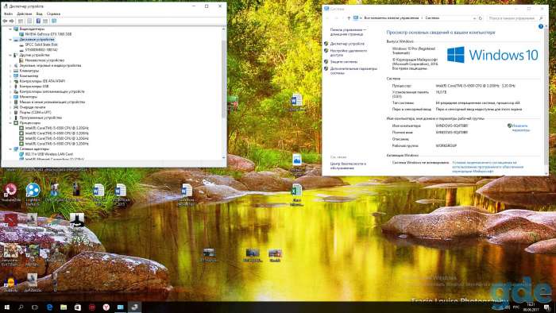Click Все элементы панели управления breadcrumb
556x313 pixels.
[391, 18]
